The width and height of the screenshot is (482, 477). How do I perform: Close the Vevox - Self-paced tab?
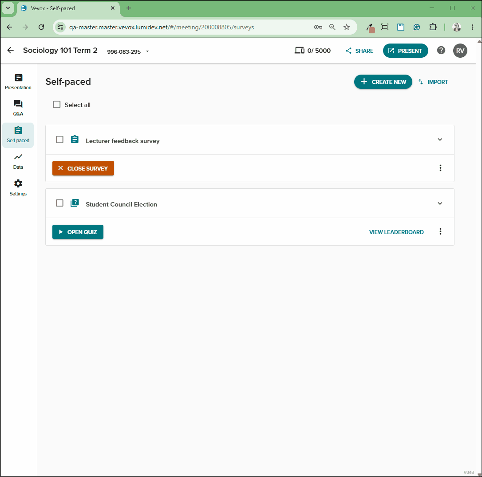coord(113,8)
